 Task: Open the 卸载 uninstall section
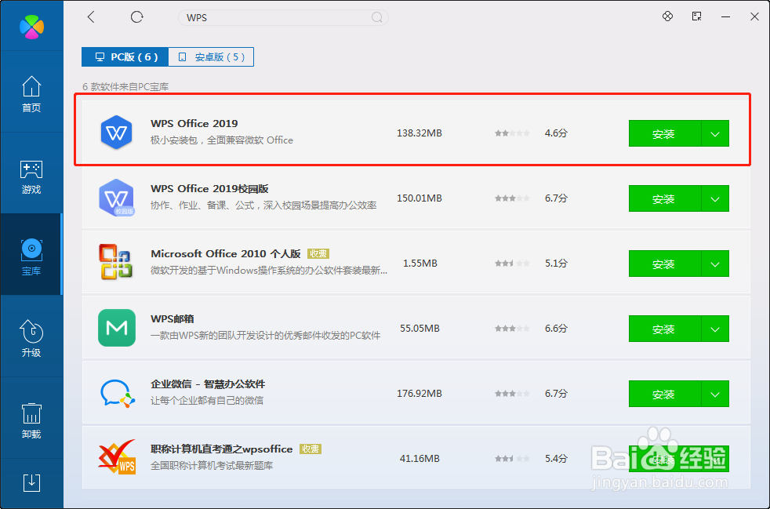point(31,420)
